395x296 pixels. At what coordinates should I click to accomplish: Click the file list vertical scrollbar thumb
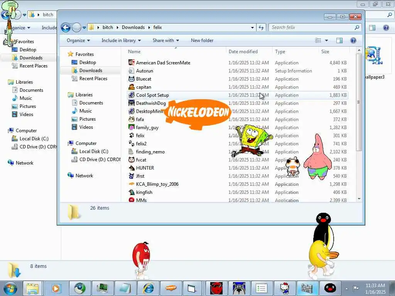(359, 102)
